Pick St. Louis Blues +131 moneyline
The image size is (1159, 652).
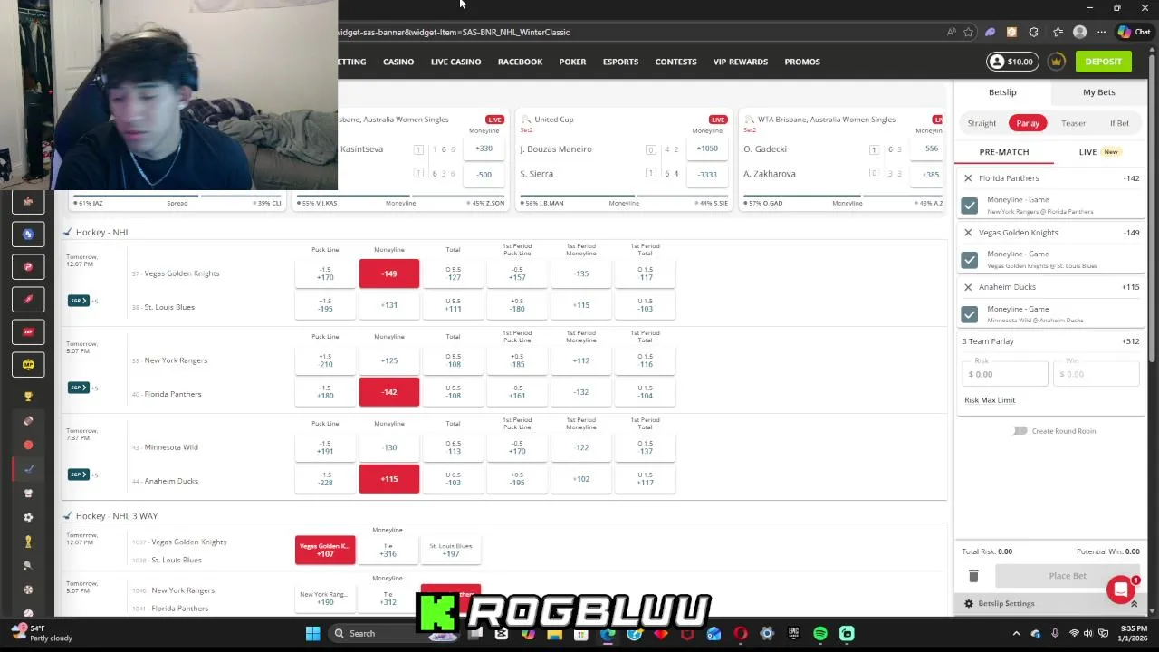coord(389,306)
